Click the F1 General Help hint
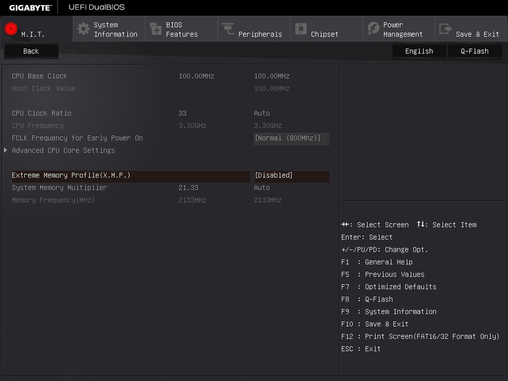 pyautogui.click(x=377, y=262)
